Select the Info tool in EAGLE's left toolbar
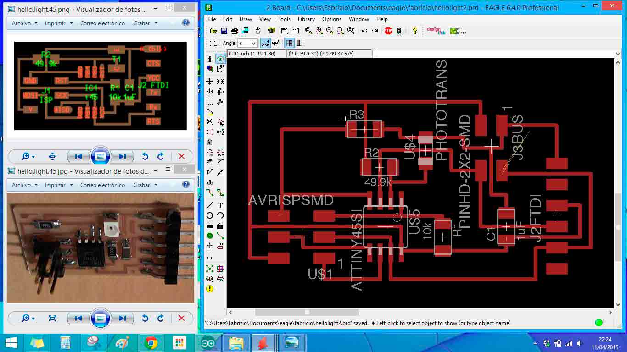This screenshot has width=627, height=352. [210, 59]
